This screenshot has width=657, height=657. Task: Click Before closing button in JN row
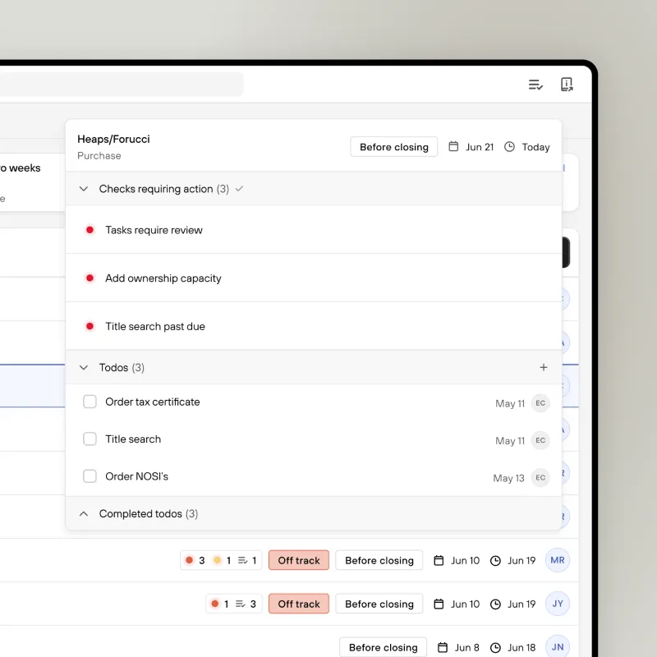point(383,648)
